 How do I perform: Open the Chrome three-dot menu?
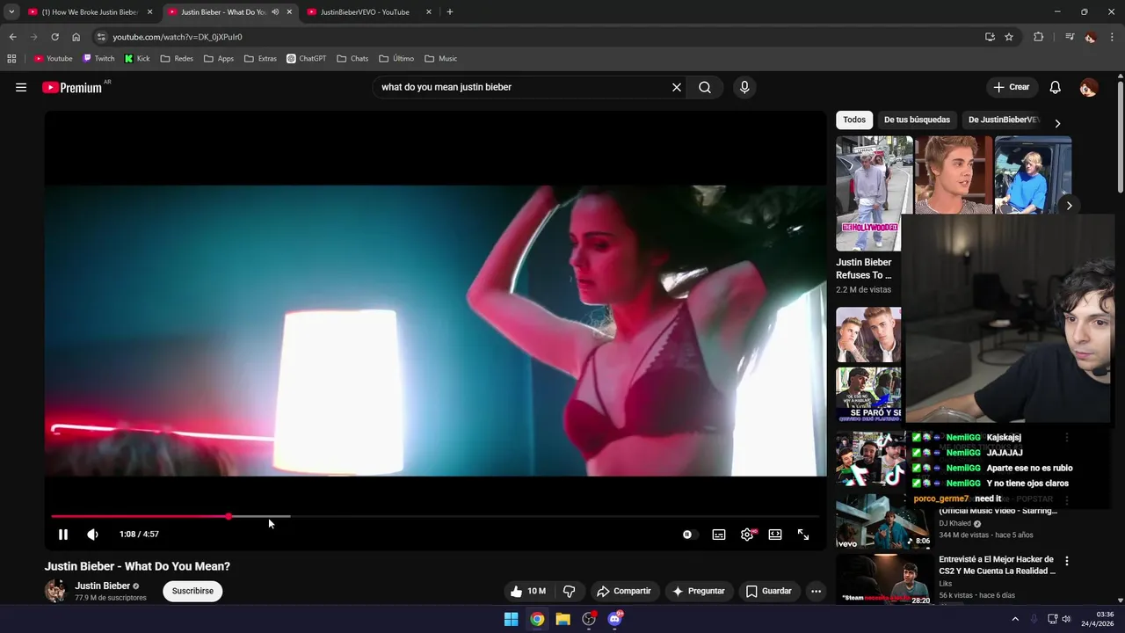[1112, 37]
